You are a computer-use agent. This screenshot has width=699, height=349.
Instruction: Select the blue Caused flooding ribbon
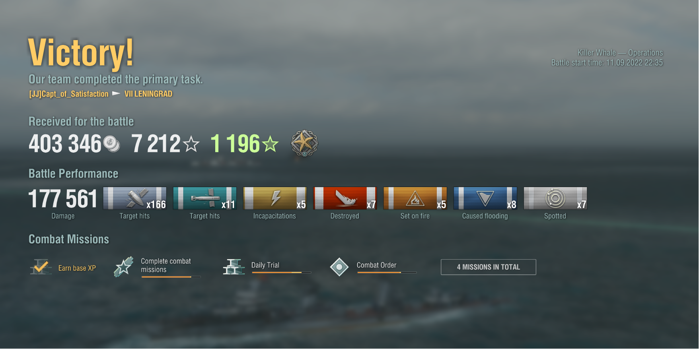click(485, 198)
